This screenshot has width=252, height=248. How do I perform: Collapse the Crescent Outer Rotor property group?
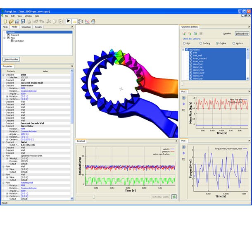3,126
